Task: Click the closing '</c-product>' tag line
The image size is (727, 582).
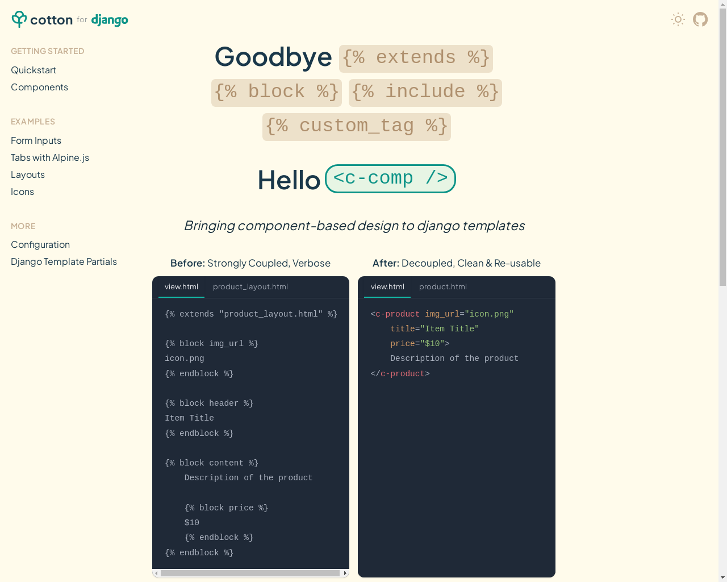Action: (400, 374)
